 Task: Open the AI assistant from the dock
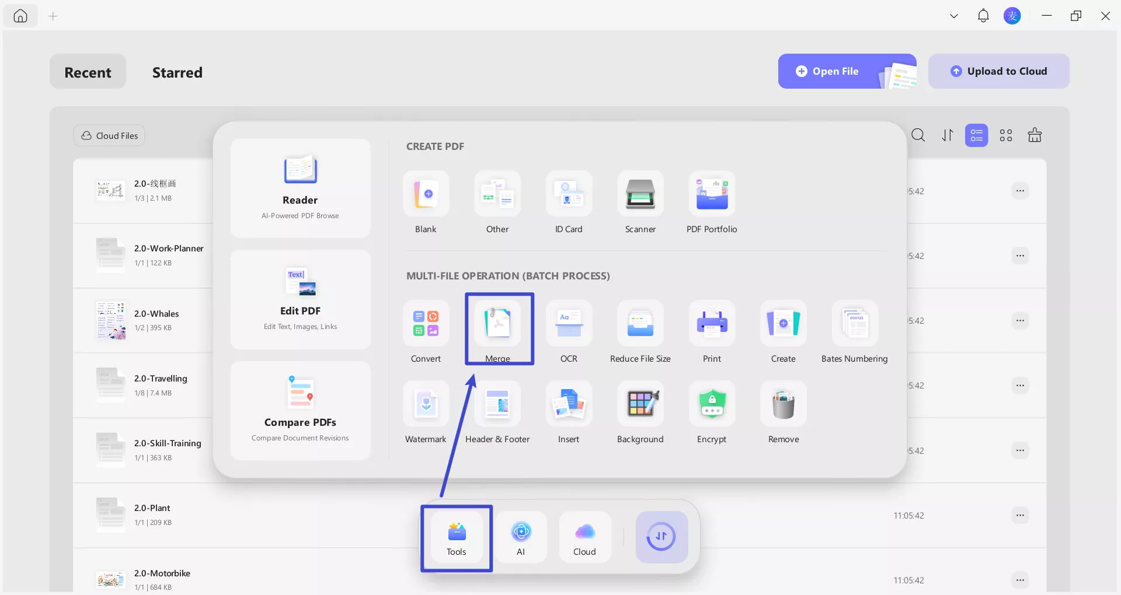coord(521,536)
